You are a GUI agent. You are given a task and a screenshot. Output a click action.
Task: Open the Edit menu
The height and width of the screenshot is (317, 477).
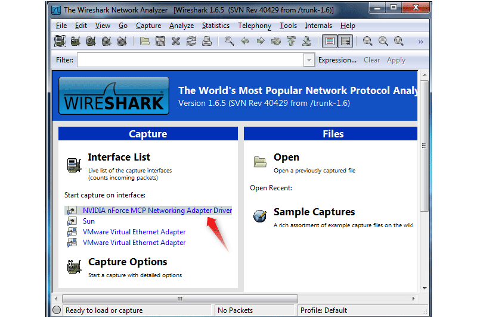81,26
